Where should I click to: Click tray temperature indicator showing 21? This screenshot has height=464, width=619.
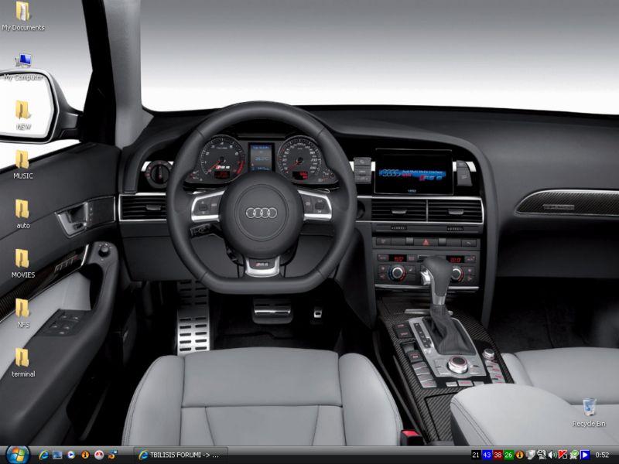click(476, 455)
